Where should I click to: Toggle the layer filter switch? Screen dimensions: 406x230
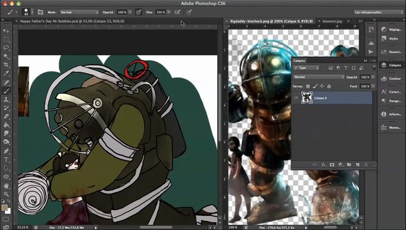point(374,68)
